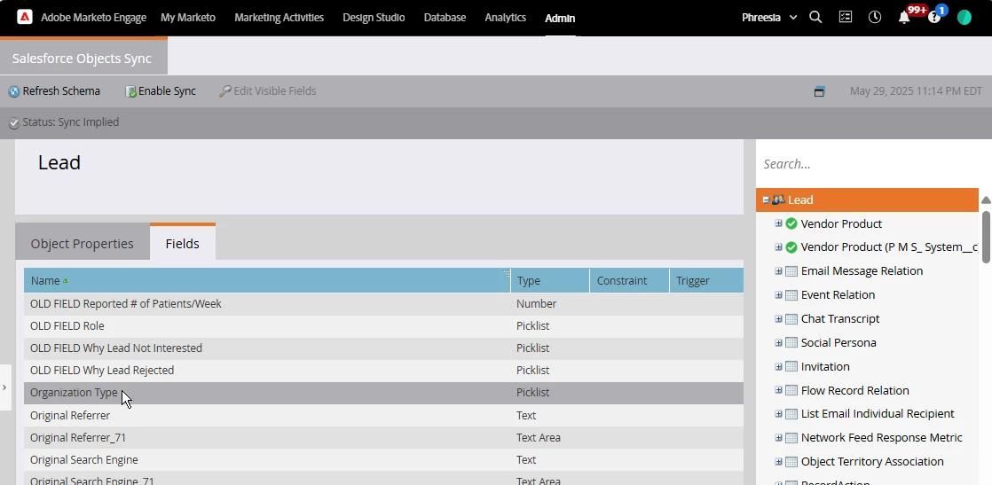
Task: Open the notifications bell icon
Action: tap(904, 18)
